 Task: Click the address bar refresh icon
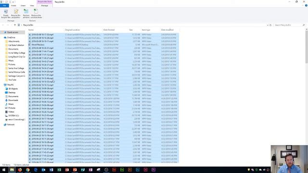(270, 25)
